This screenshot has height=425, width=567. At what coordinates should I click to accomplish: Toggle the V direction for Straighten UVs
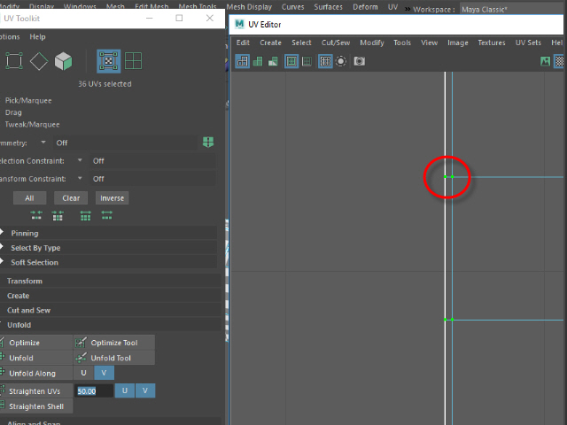145,390
